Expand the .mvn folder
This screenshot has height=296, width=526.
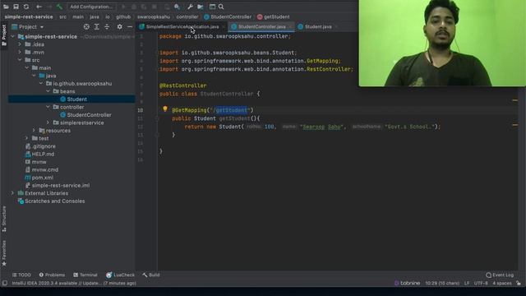20,53
